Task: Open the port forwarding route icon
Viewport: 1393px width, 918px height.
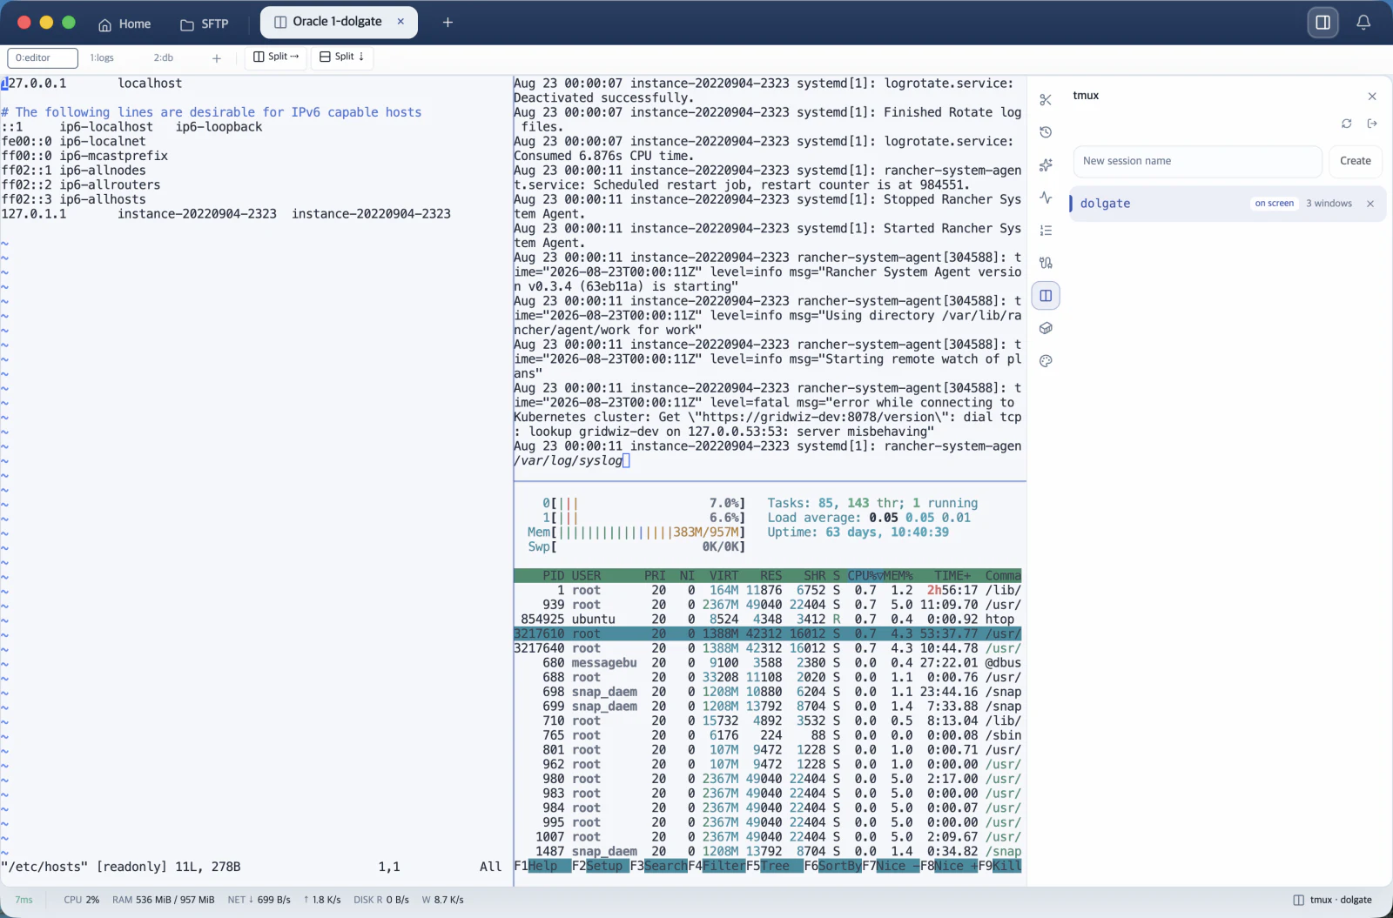Action: pyautogui.click(x=1046, y=263)
